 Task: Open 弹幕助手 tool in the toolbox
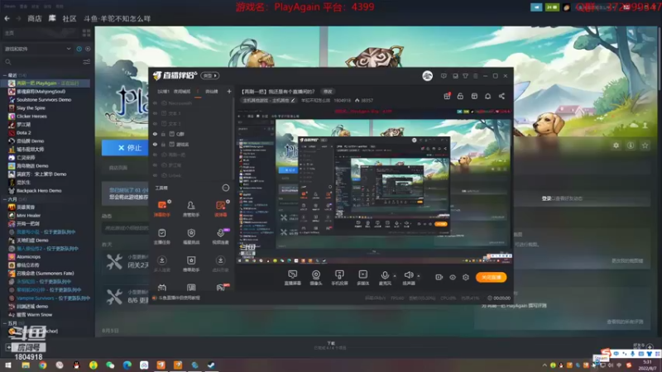[161, 208]
